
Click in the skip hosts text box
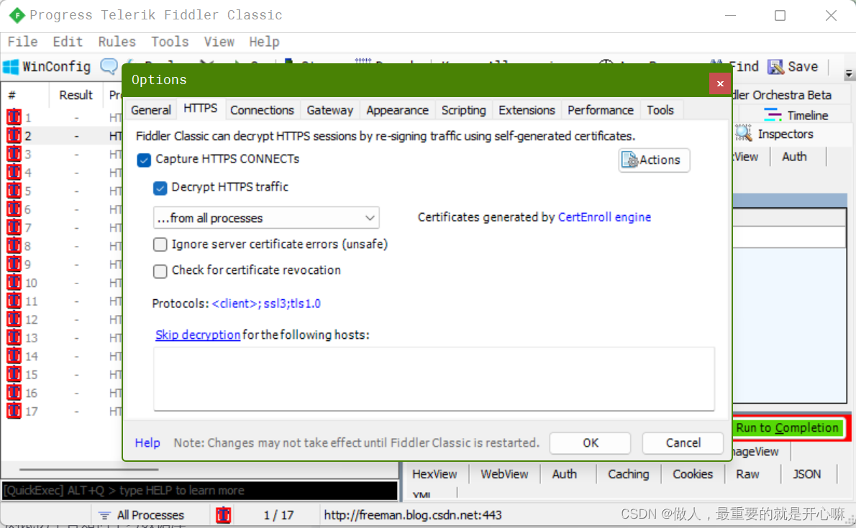pyautogui.click(x=434, y=378)
